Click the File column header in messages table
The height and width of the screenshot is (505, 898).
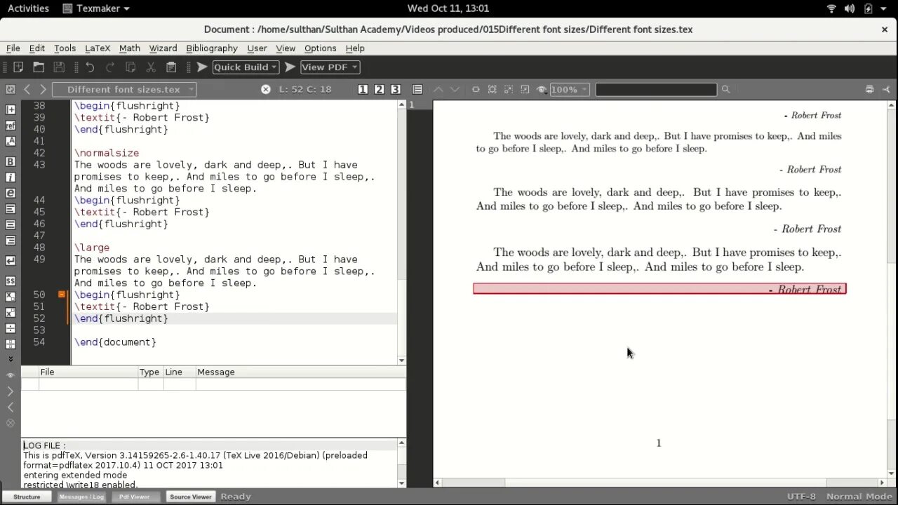pos(88,372)
